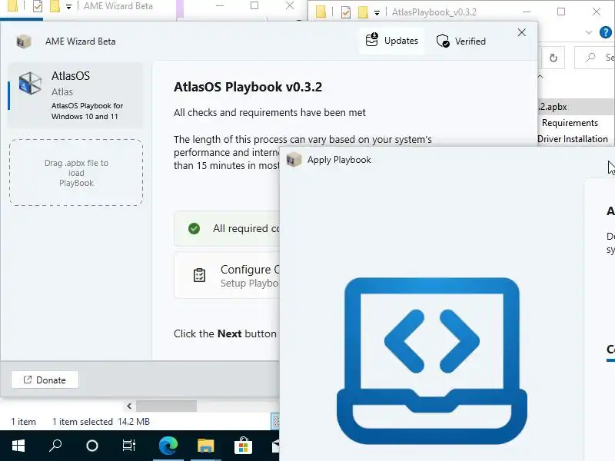This screenshot has width=615, height=461.
Task: Click Refresh icon in AtlasPlaybook Explorer window
Action: click(553, 58)
